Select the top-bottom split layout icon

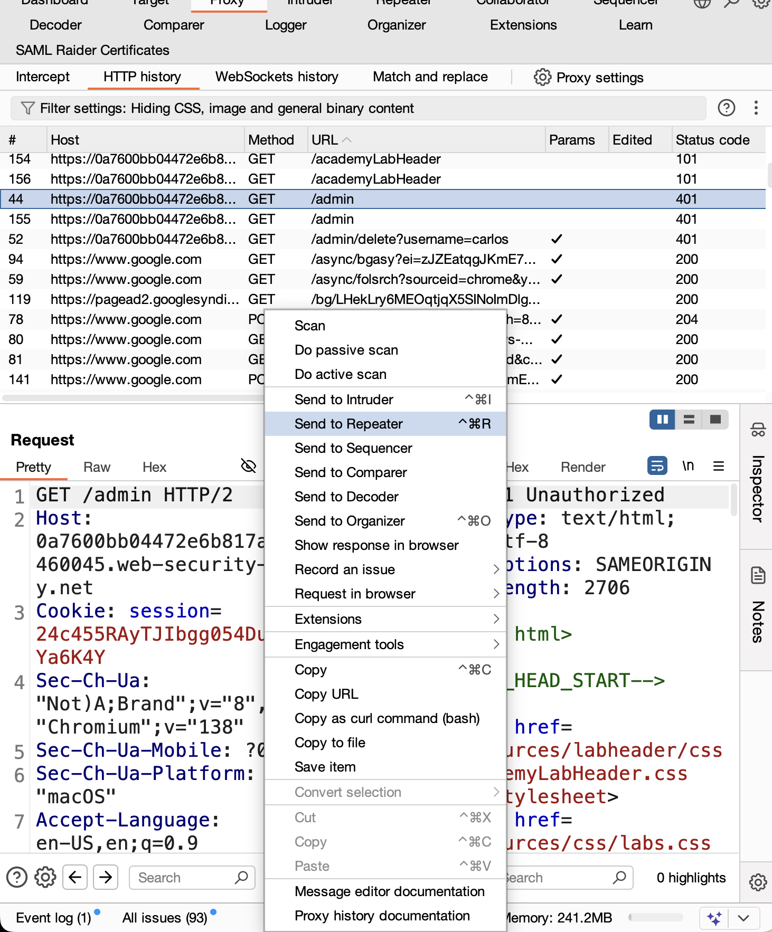click(x=689, y=420)
